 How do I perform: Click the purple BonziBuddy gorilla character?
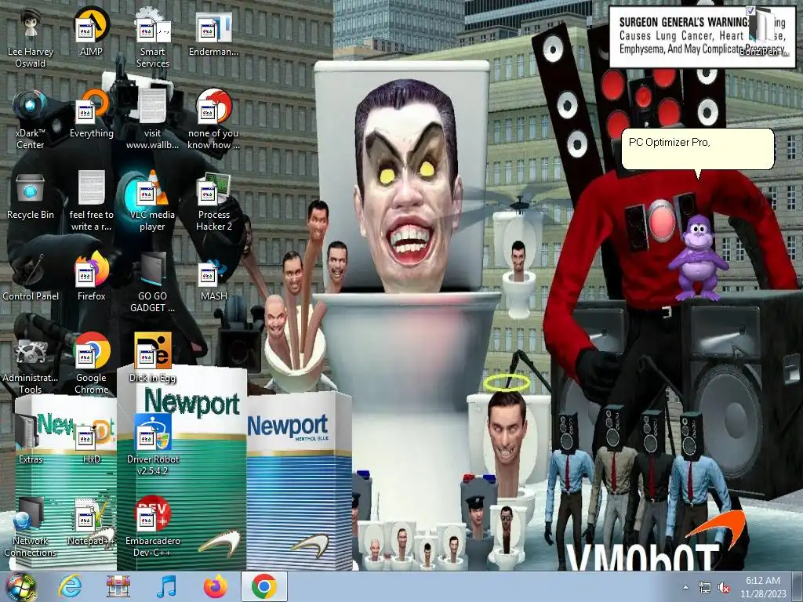697,257
